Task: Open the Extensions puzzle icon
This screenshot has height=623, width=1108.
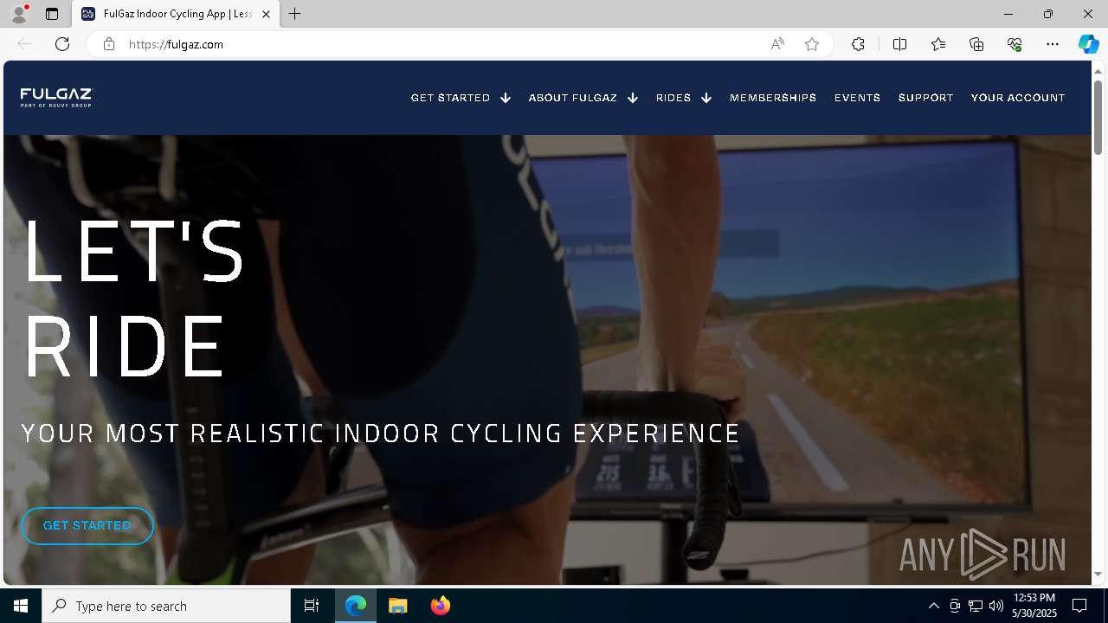Action: click(x=858, y=44)
